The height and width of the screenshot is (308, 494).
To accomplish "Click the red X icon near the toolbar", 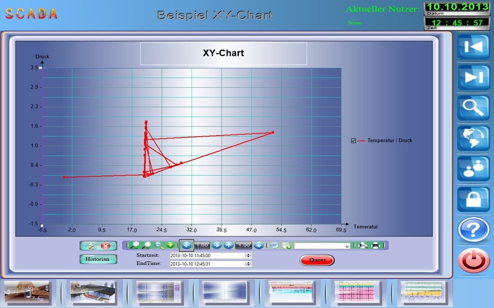I will (x=105, y=245).
